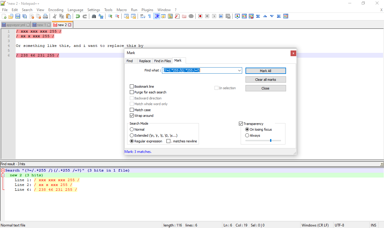Paste from clipboard via toolbar icon

click(69, 16)
